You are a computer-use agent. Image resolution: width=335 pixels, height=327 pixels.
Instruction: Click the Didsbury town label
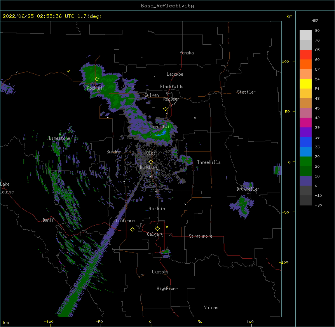tap(149, 167)
